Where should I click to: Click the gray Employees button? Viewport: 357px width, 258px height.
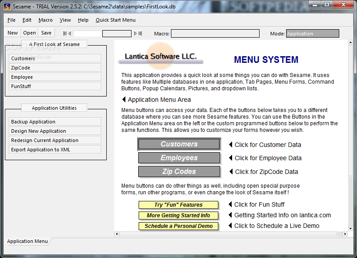179,158
